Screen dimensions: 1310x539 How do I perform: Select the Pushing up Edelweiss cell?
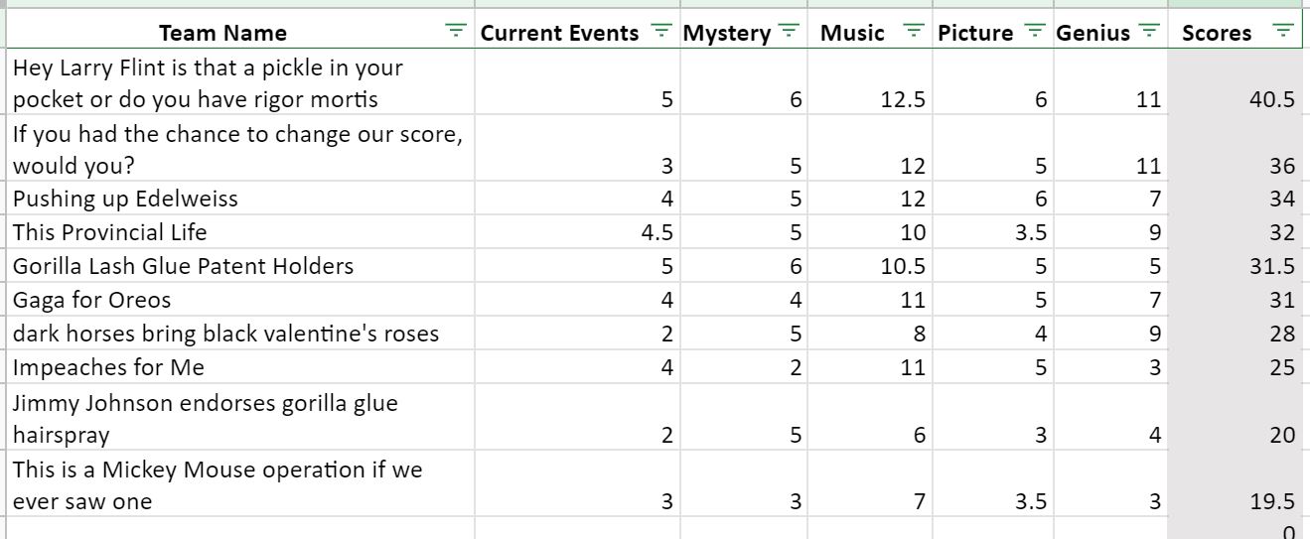[x=241, y=199]
